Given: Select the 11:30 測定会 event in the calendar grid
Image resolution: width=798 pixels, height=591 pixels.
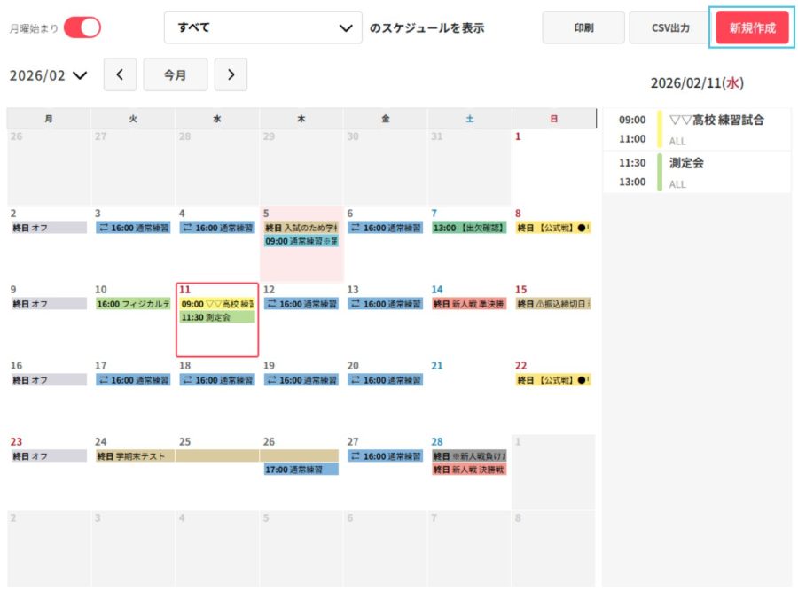Looking at the screenshot, I should point(216,317).
